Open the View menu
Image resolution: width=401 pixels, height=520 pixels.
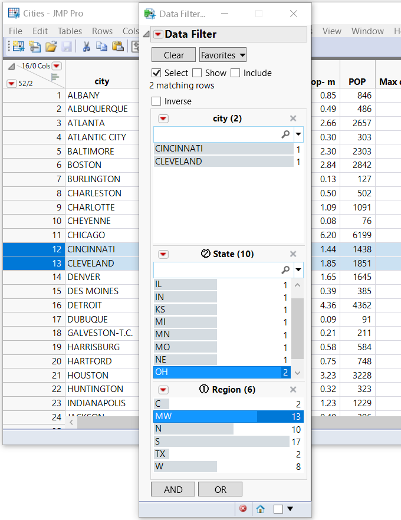pos(331,31)
